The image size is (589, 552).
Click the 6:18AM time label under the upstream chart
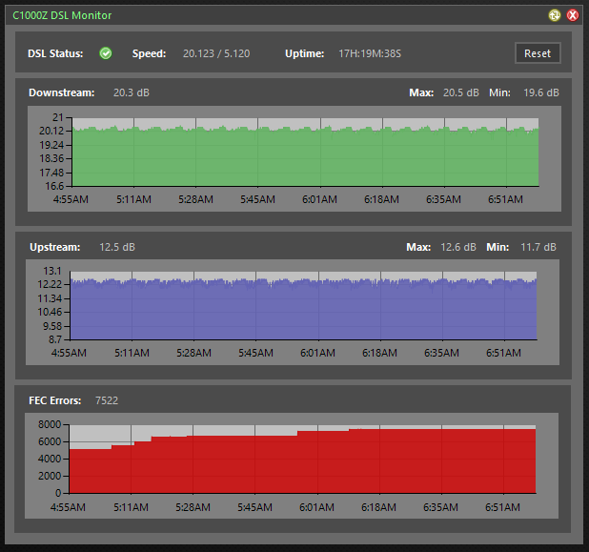pos(379,353)
